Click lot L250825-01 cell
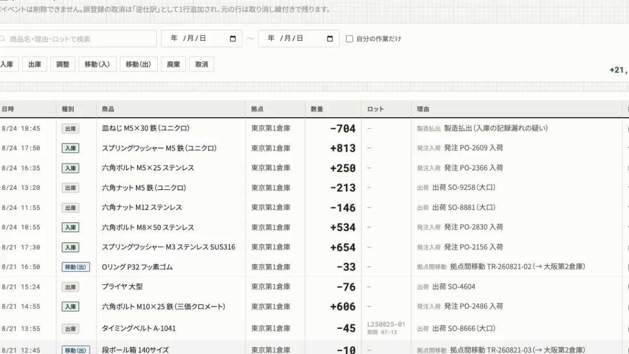 tap(386, 324)
